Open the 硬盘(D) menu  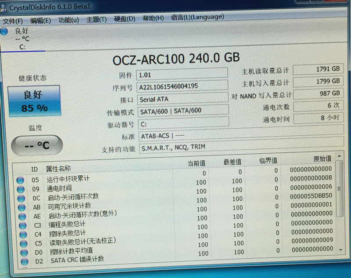tap(125, 18)
